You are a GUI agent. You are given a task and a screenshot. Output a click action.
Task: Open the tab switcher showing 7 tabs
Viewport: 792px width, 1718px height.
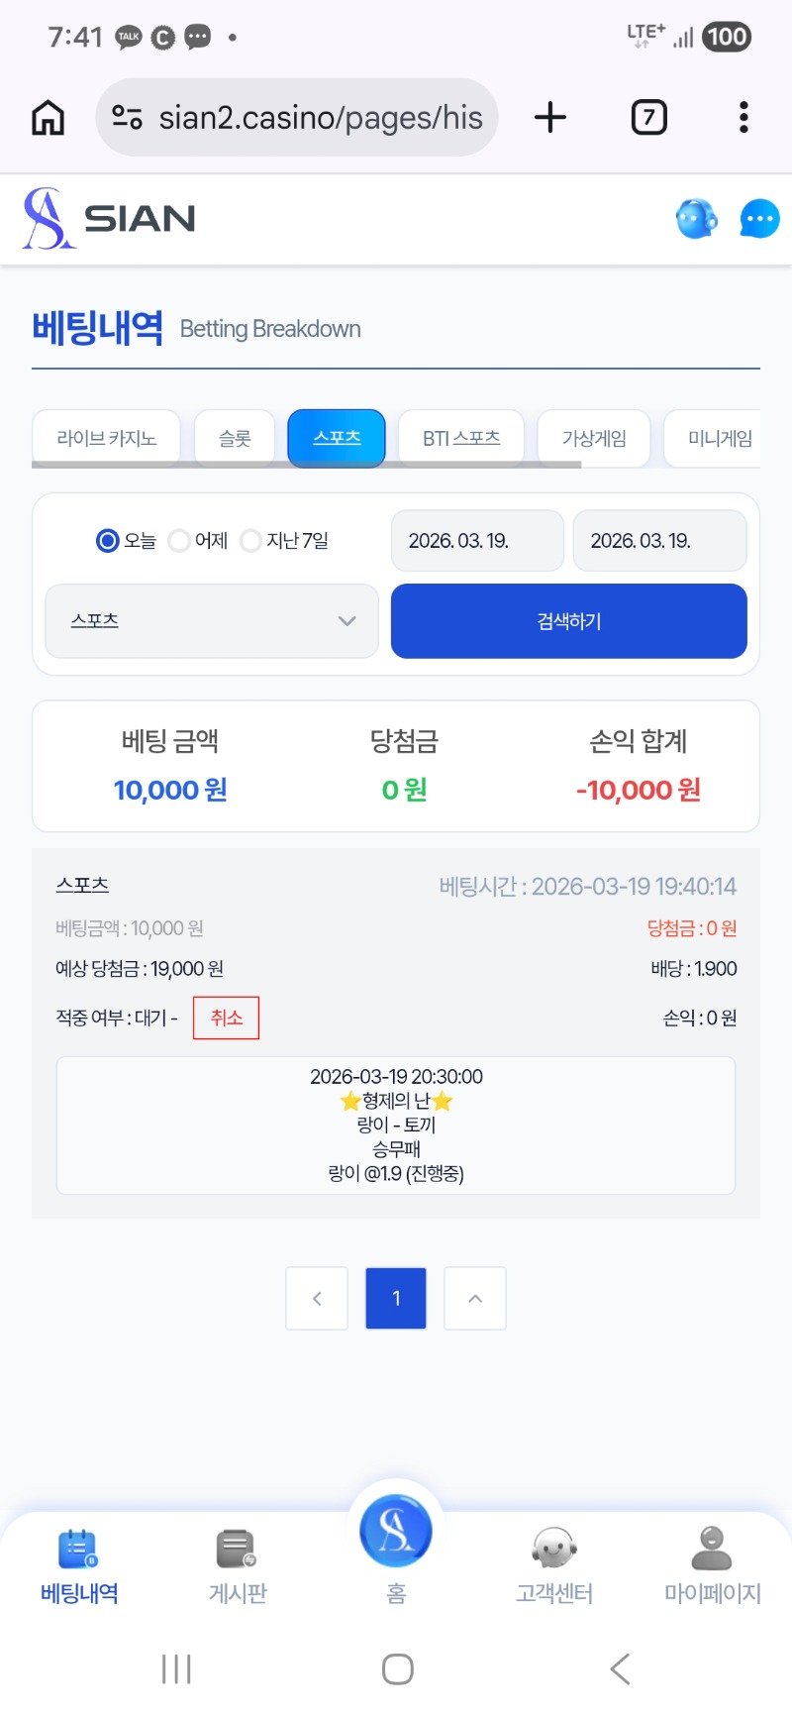[x=648, y=118]
